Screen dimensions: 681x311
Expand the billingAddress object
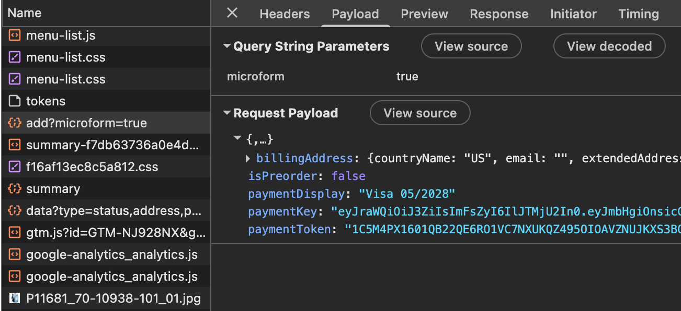248,158
